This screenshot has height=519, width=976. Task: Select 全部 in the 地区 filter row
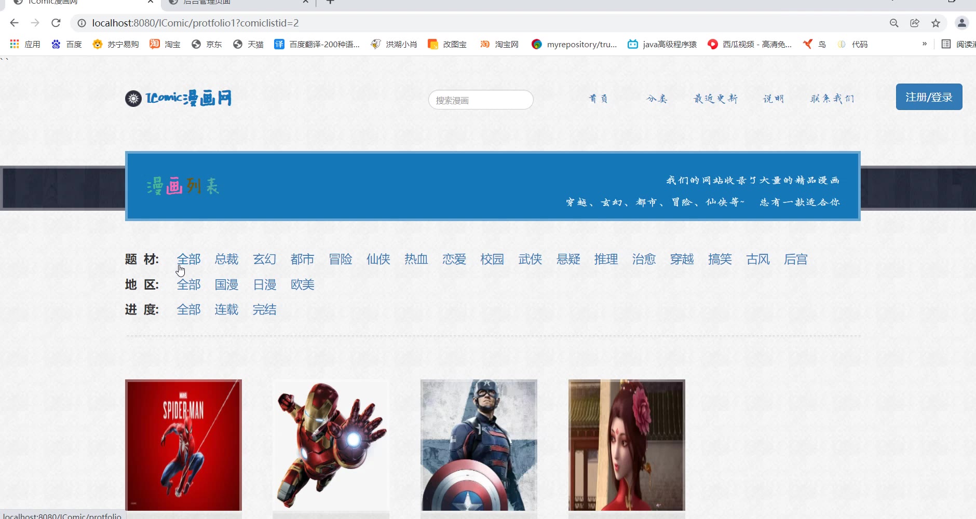point(188,284)
